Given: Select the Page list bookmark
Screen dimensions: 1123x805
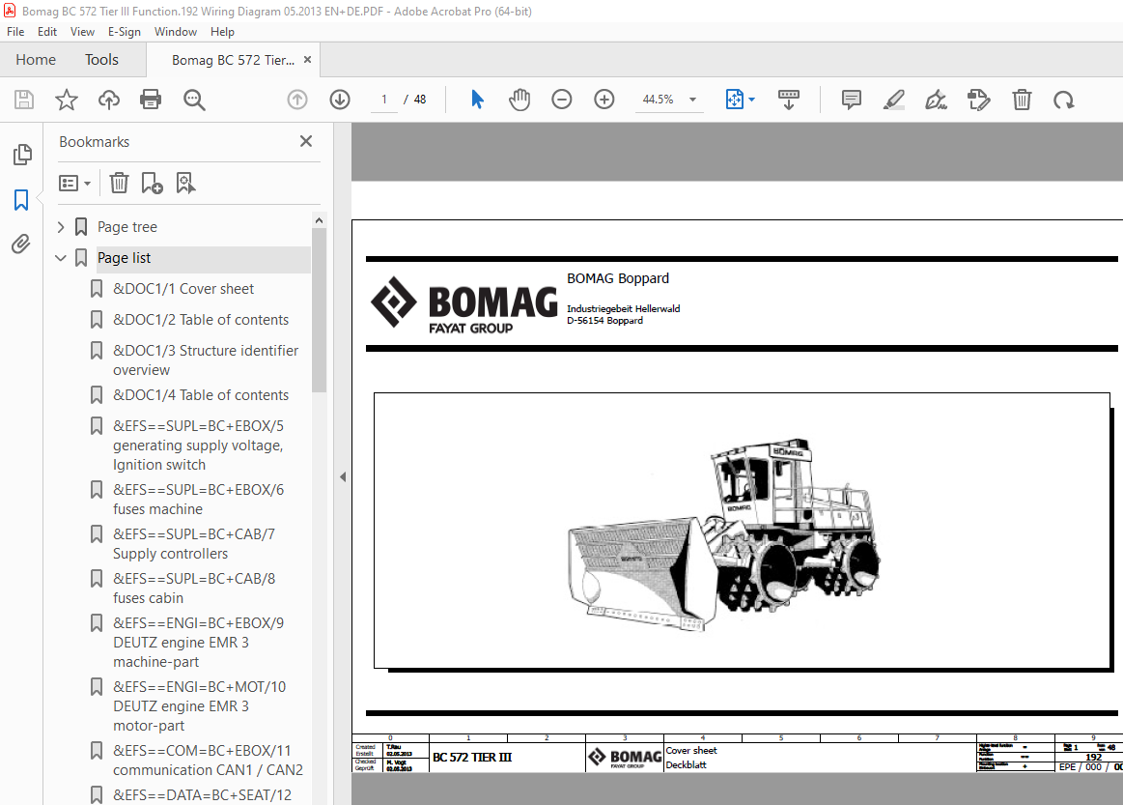Looking at the screenshot, I should click(124, 258).
